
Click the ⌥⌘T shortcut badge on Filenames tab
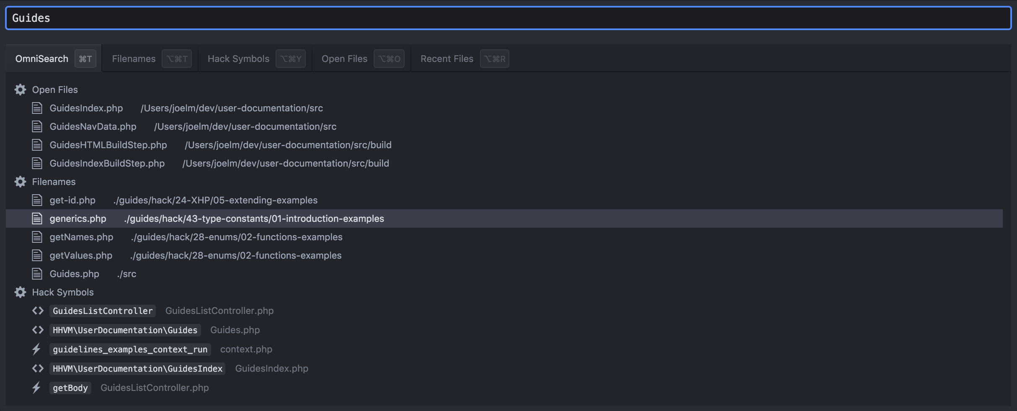pos(177,59)
